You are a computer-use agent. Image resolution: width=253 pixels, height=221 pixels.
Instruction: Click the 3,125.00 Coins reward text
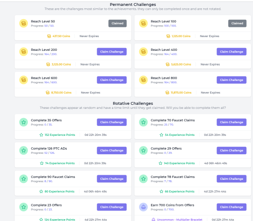(61, 65)
